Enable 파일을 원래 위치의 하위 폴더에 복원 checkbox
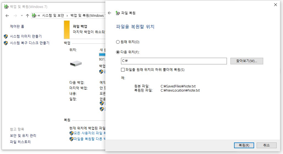283x154 pixels. (123, 70)
